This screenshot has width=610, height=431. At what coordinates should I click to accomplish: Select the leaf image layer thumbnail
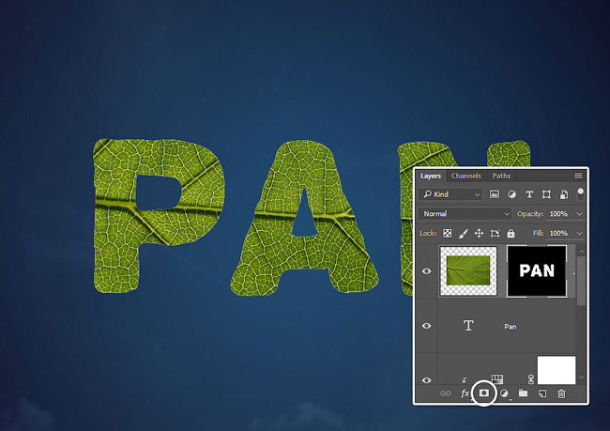(x=468, y=271)
